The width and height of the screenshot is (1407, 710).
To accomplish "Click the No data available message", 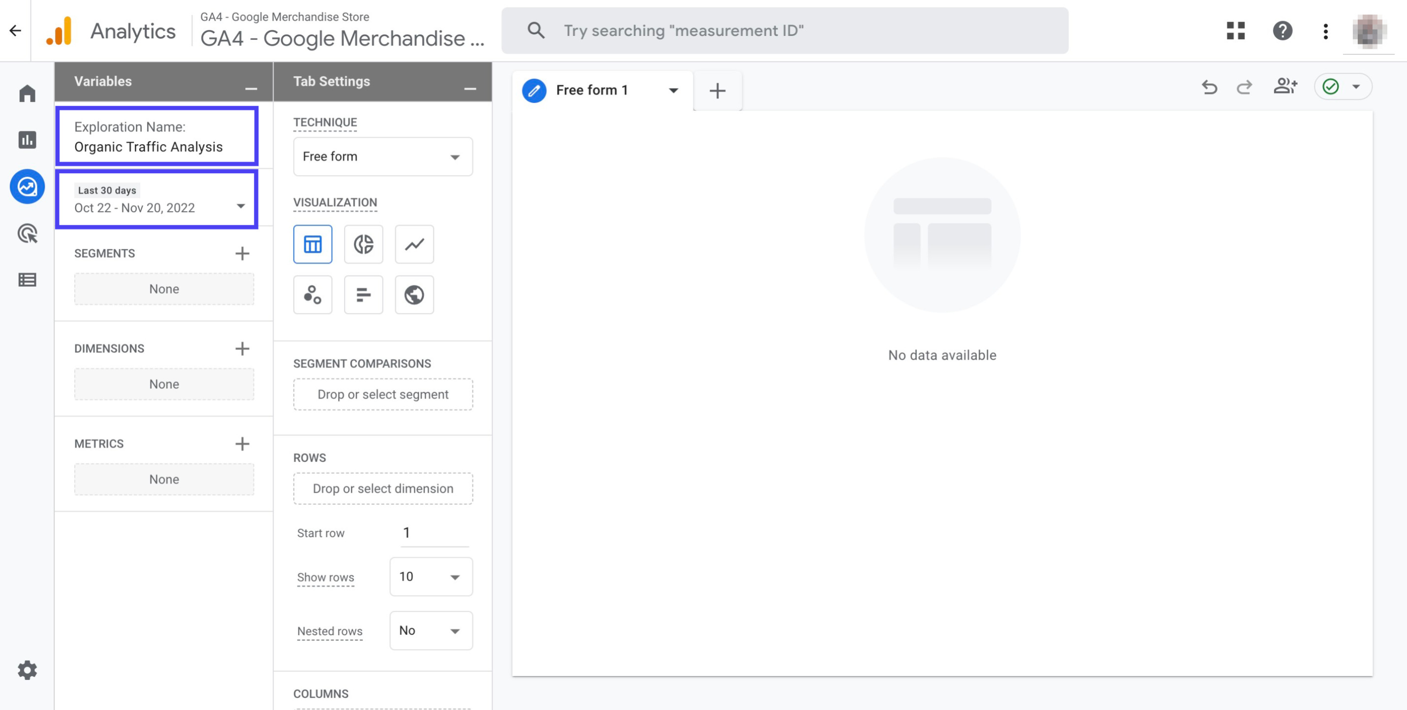I will (x=942, y=355).
